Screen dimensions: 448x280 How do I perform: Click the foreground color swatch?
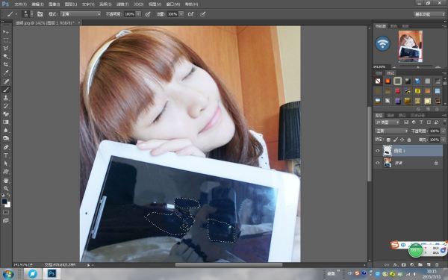coord(4,202)
